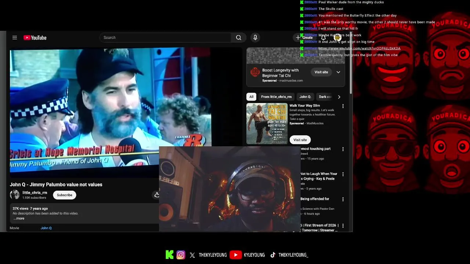Open Being offended for video
The image size is (470, 264).
(315, 199)
